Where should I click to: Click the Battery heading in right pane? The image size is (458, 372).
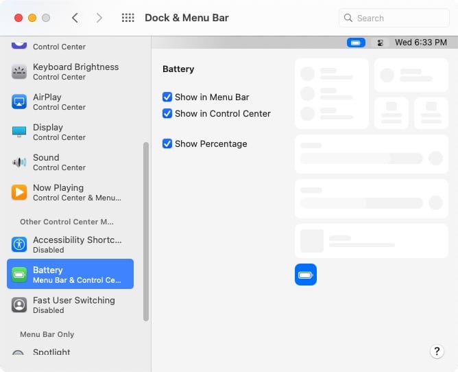[178, 69]
